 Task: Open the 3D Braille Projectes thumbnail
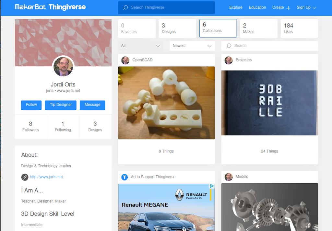click(x=270, y=103)
